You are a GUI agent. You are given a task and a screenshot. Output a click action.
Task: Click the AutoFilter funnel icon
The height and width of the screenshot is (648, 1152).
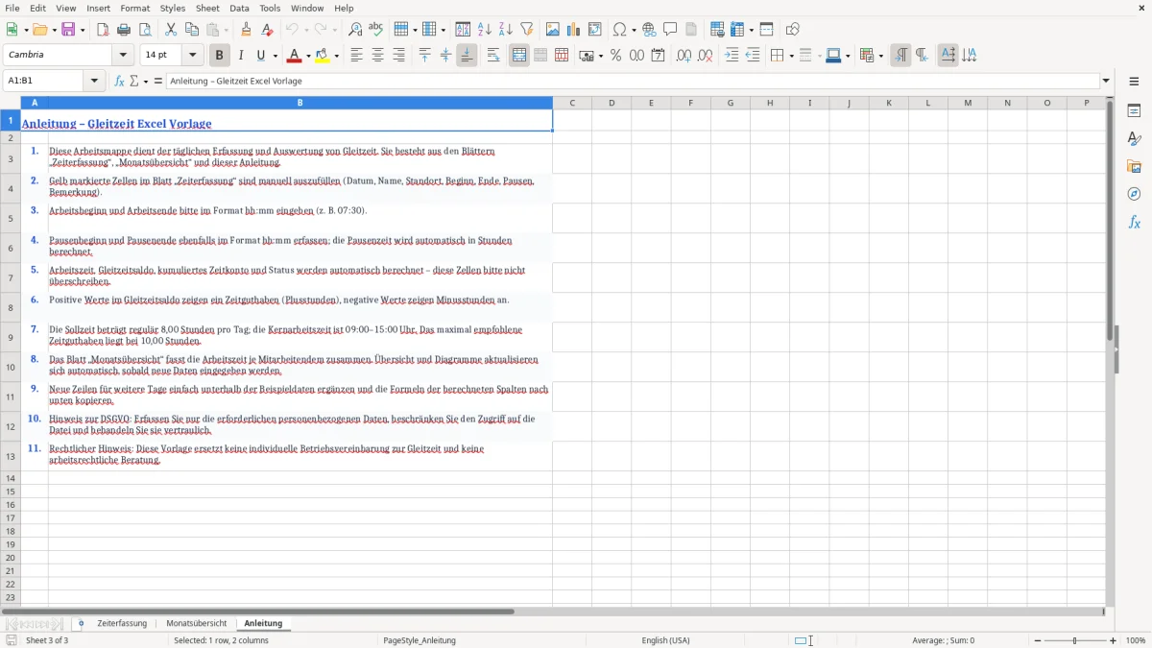(526, 30)
